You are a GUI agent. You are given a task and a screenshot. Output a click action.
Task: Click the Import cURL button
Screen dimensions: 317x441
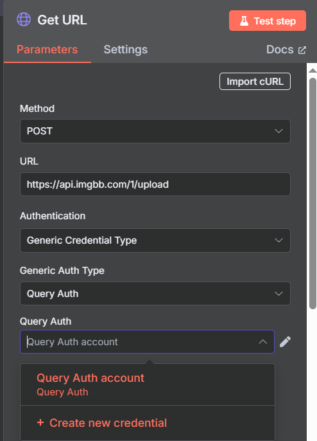point(255,82)
